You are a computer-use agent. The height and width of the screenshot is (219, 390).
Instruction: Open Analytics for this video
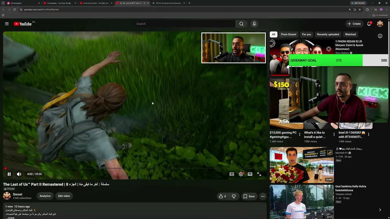pyautogui.click(x=45, y=196)
